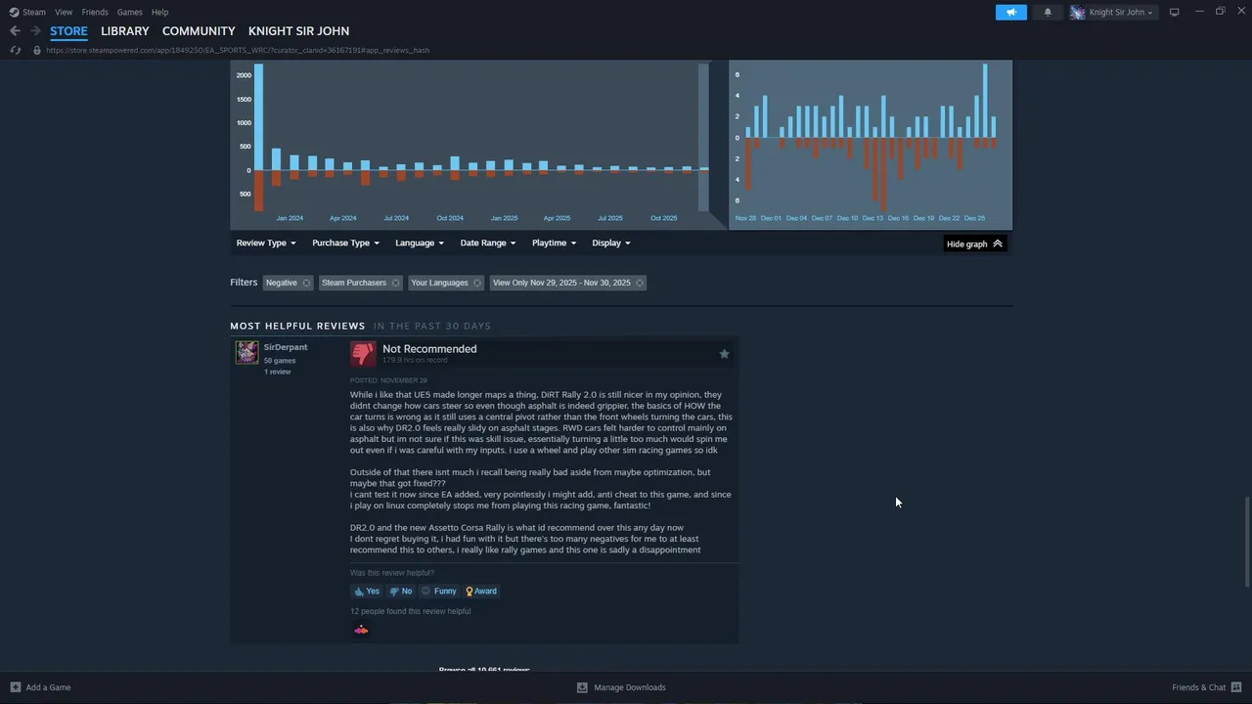This screenshot has width=1252, height=704.
Task: Switch to the STORE tab
Action: pos(68,31)
